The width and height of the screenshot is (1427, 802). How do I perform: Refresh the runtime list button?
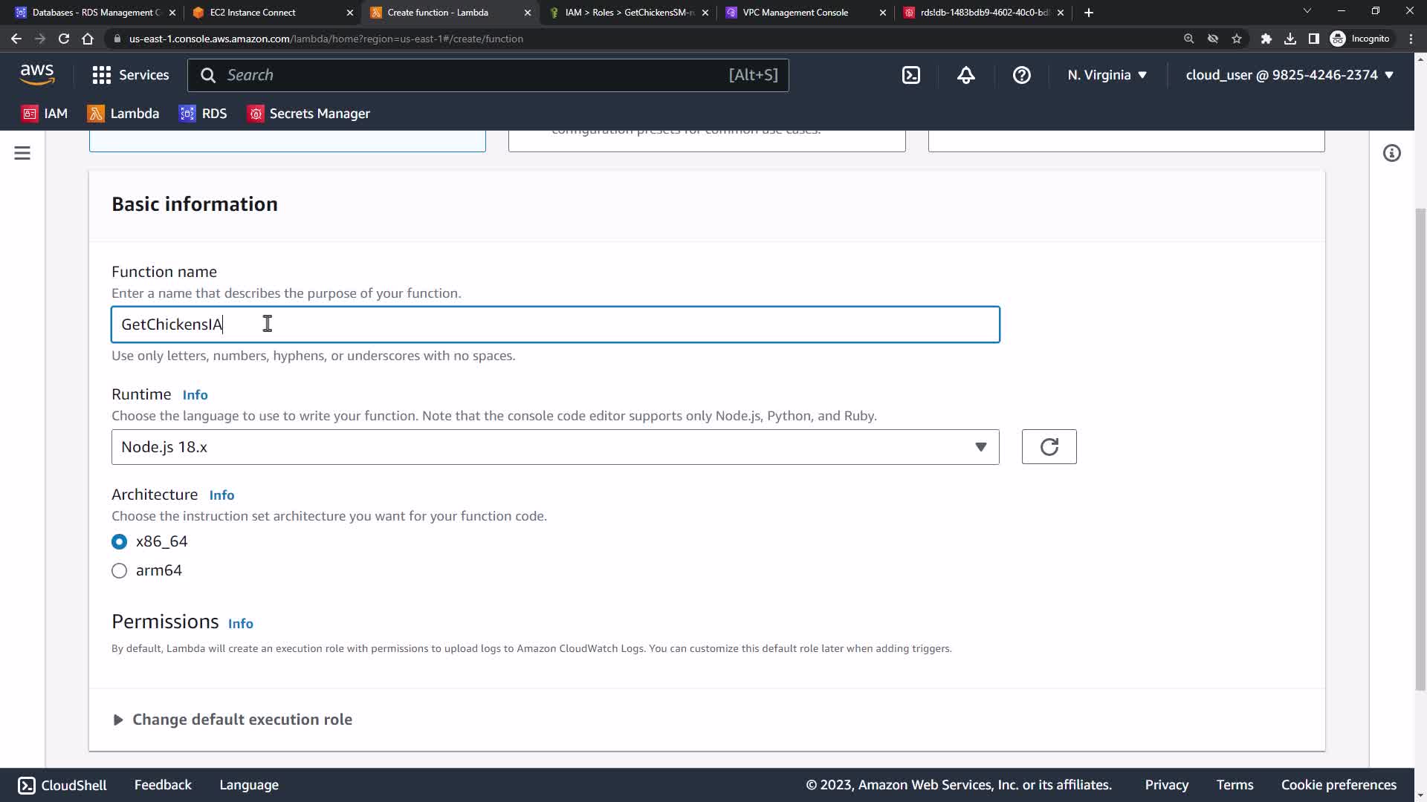(x=1049, y=447)
